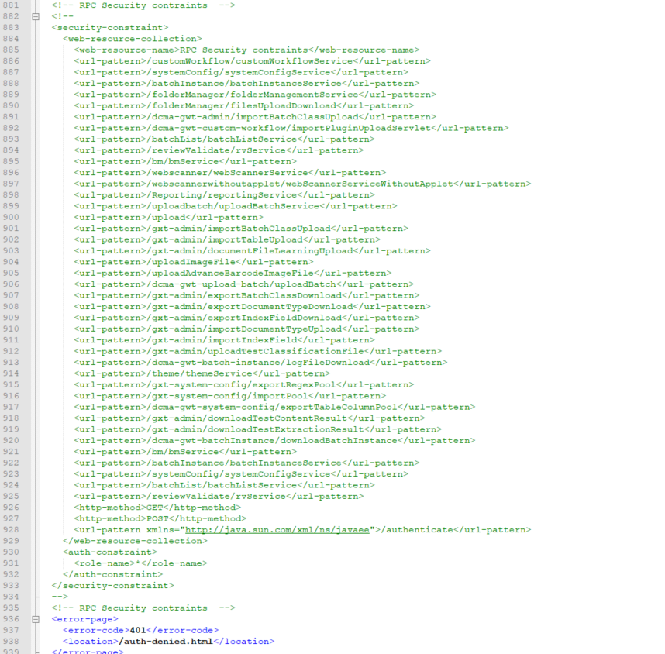Click the exportRegexPool url-pattern line
This screenshot has width=665, height=654.
click(244, 384)
